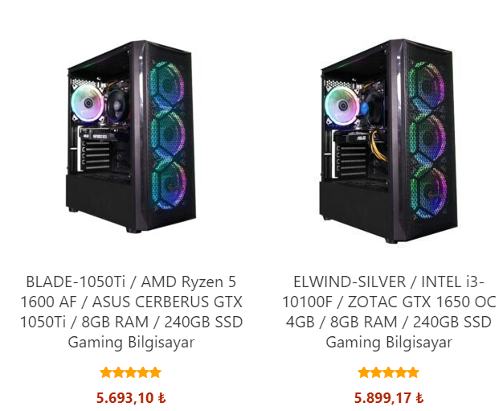Viewport: 503px width, 411px height.
Task: Click the fifth star under BLADE-1050Ti
Action: coord(155,372)
